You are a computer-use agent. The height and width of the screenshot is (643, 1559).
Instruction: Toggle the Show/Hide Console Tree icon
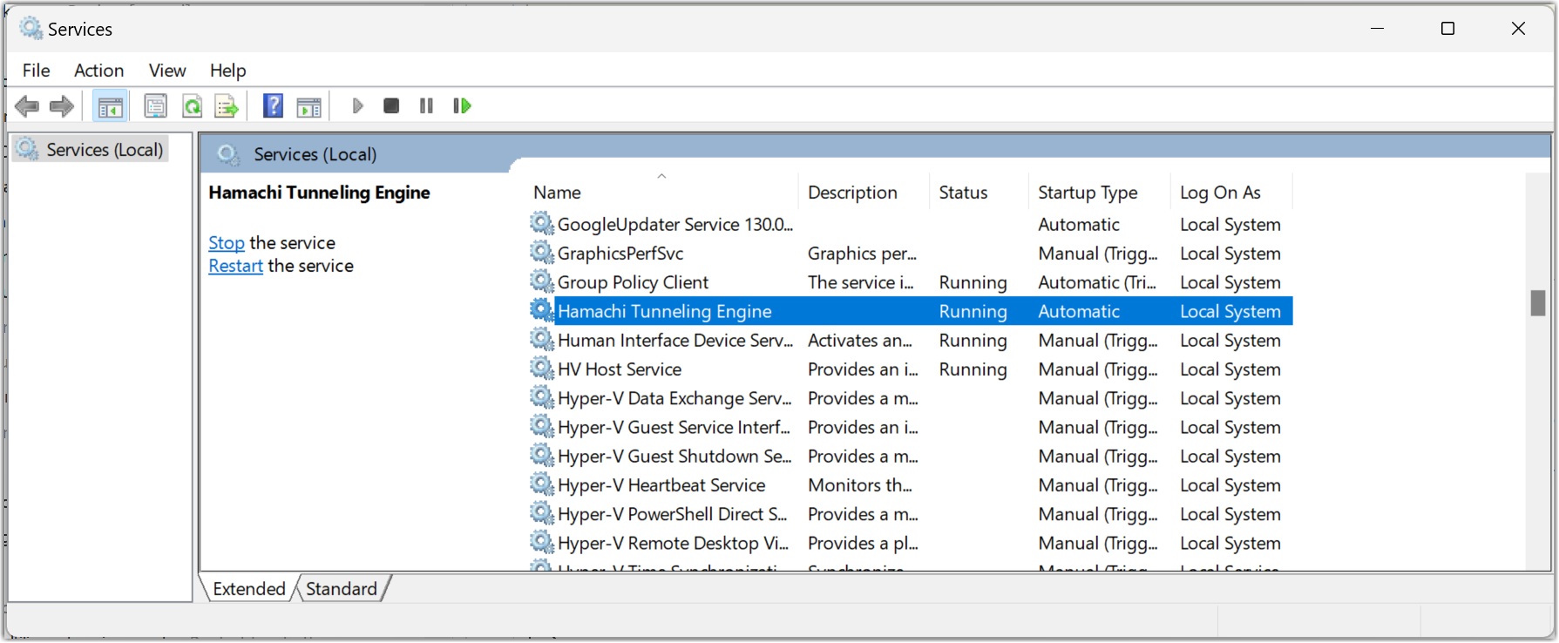coord(111,106)
